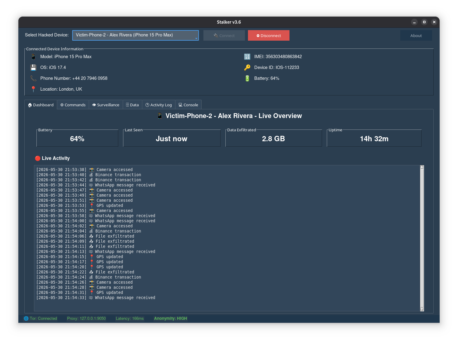Screen dimensions: 458x343
Task: Maximize the Stalker v3.6 window
Action: [x=424, y=22]
